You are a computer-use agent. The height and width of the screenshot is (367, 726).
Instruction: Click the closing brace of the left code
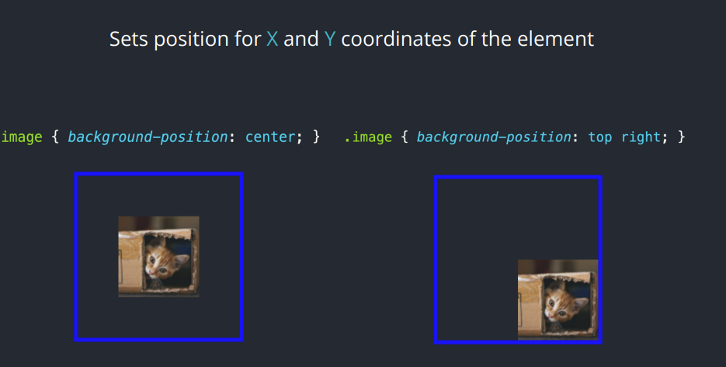316,137
